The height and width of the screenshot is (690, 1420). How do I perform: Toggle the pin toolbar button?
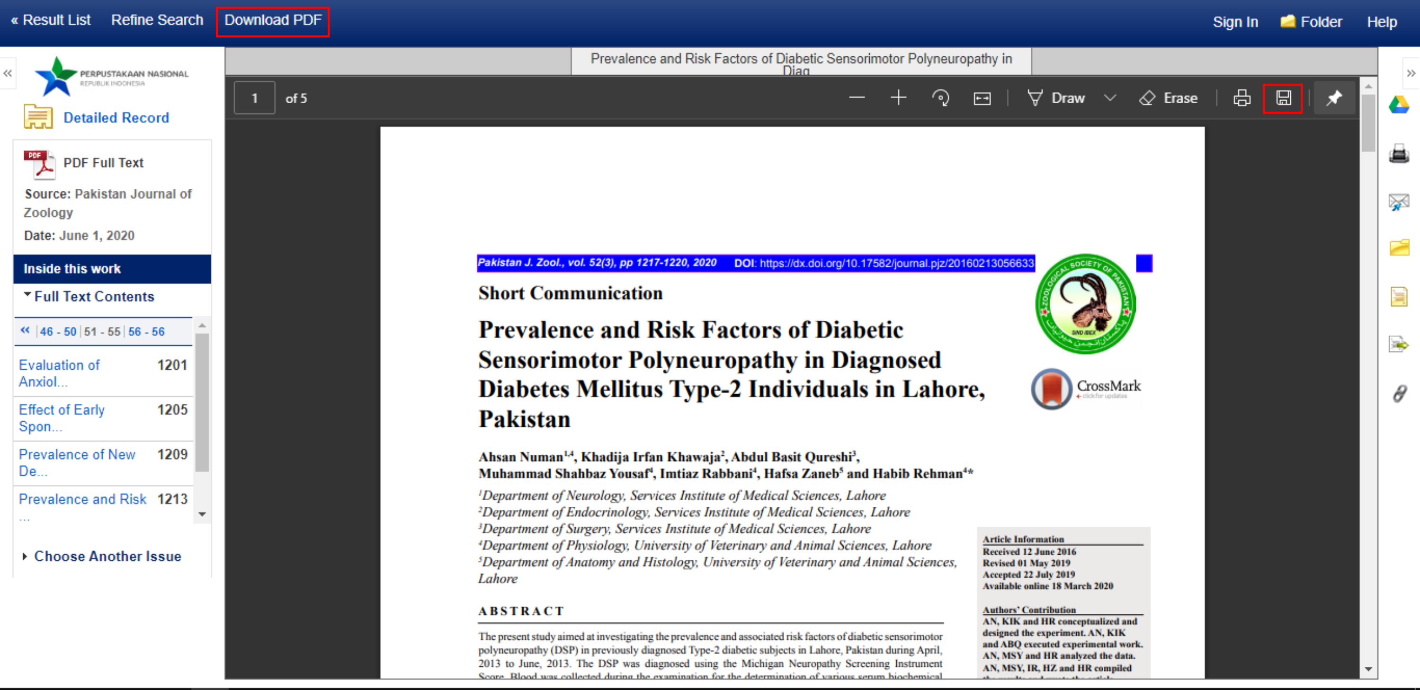1333,98
